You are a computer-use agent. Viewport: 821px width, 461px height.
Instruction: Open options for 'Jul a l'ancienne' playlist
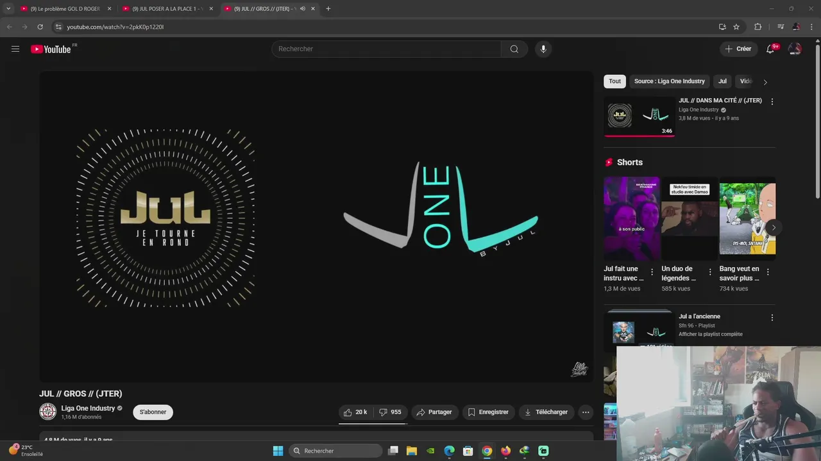pyautogui.click(x=772, y=318)
